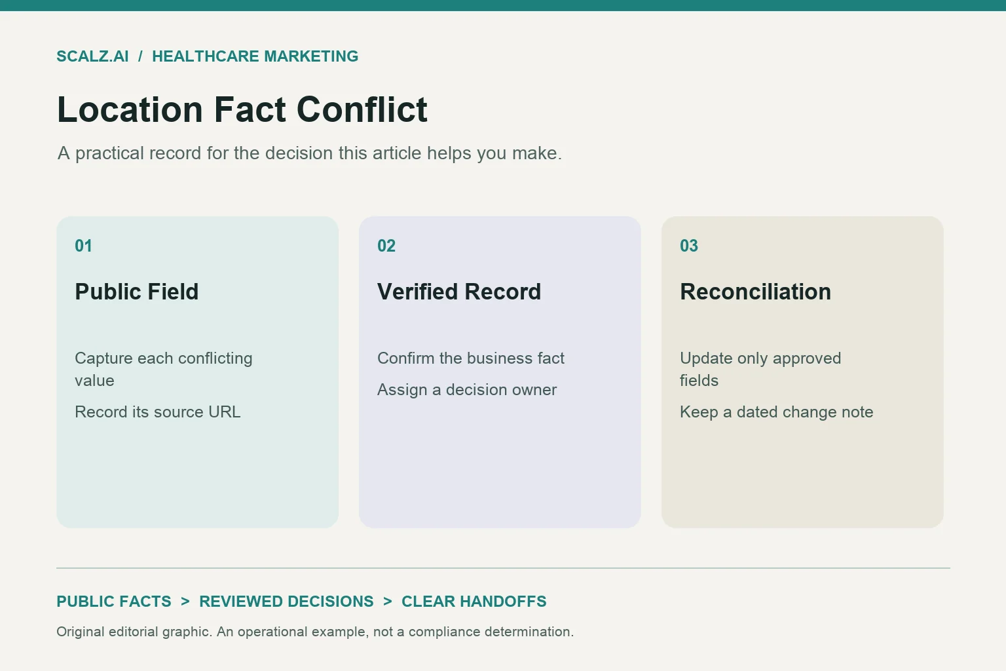Click the PUBLIC FACTS footer label

click(x=114, y=602)
